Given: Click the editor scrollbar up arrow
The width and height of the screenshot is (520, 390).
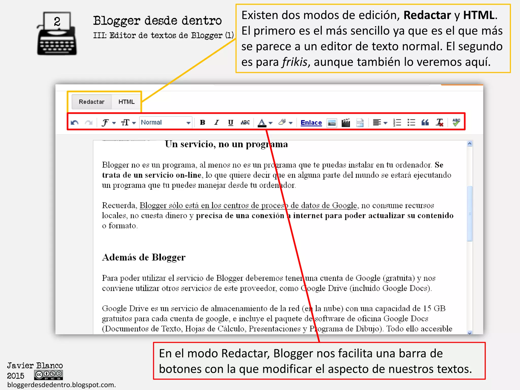Looking at the screenshot, I should click(470, 144).
